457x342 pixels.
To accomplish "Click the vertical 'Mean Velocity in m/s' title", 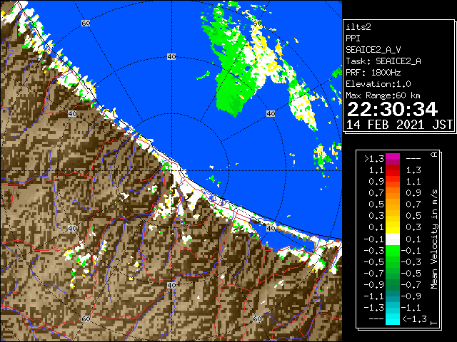I will pos(434,239).
